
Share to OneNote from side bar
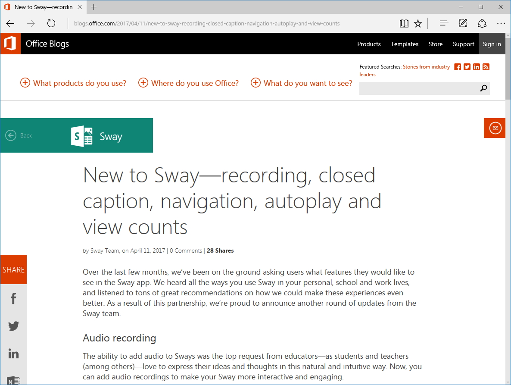pyautogui.click(x=13, y=380)
